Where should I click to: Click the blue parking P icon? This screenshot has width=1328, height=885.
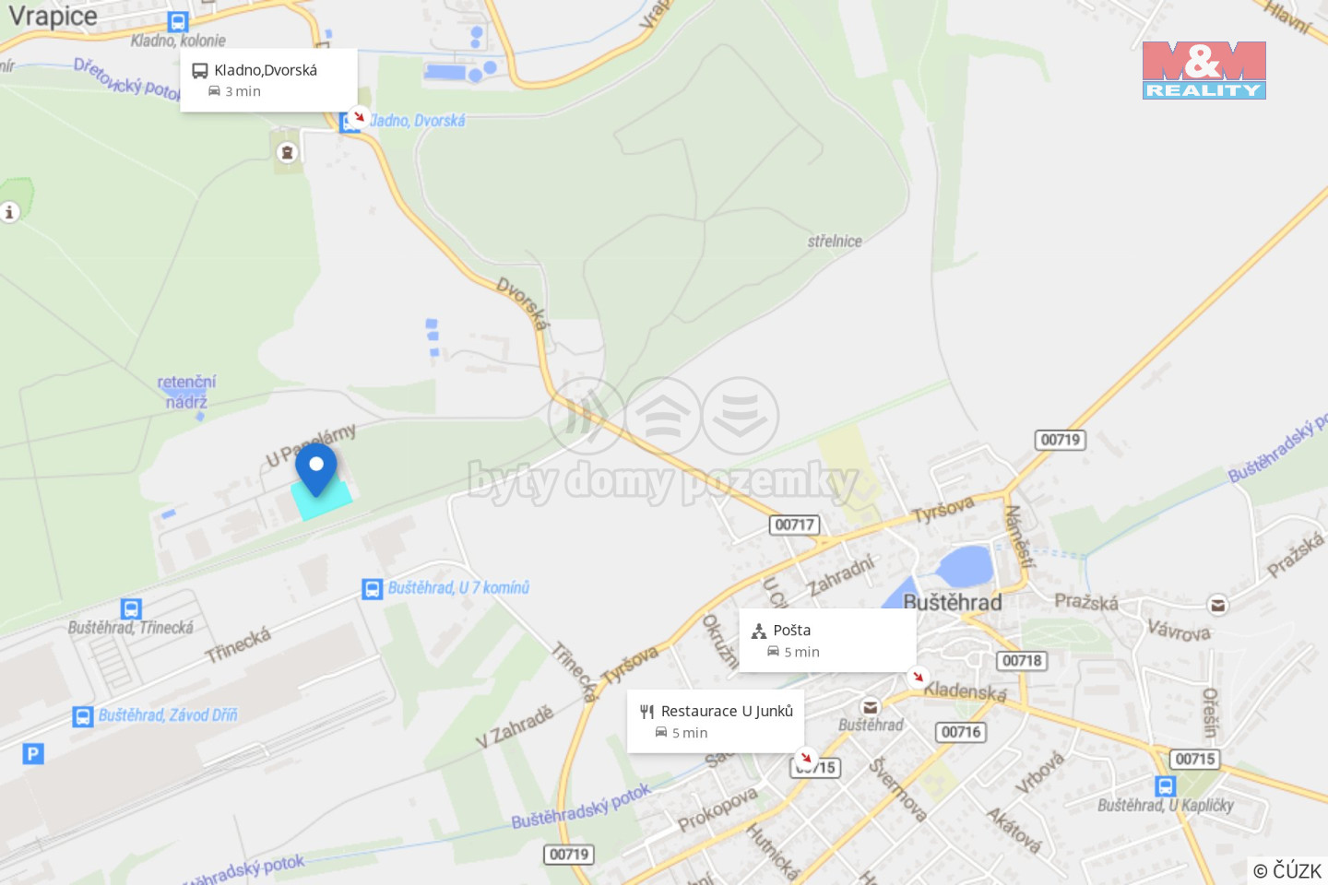(33, 754)
